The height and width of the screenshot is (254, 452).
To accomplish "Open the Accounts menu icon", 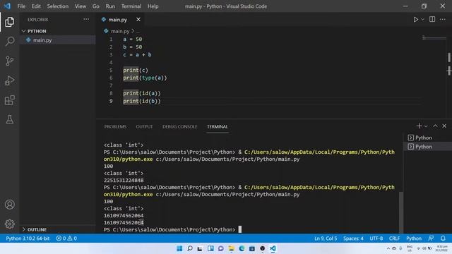I will pyautogui.click(x=9, y=205).
